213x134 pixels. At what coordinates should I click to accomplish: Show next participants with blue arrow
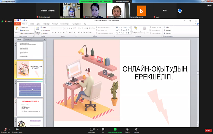click(x=180, y=11)
